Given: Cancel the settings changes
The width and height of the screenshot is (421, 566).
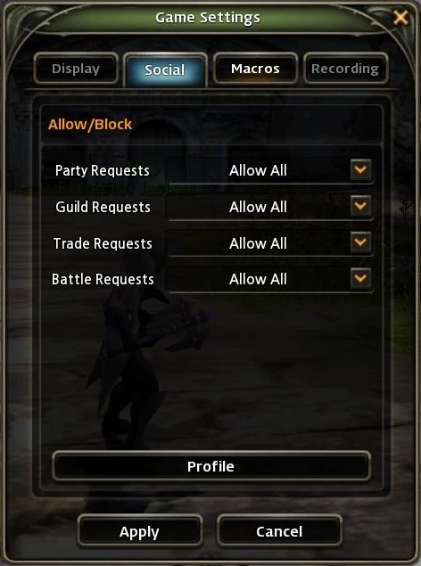Looking at the screenshot, I should pos(279,531).
